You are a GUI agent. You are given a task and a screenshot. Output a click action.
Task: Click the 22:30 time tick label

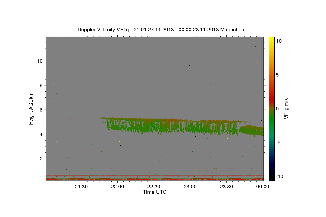point(154,187)
